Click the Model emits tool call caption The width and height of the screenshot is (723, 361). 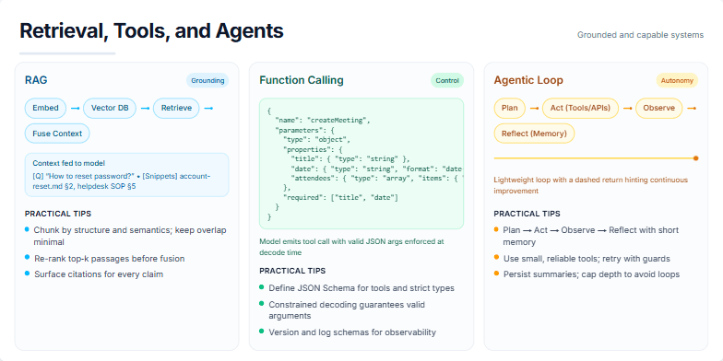coord(351,247)
